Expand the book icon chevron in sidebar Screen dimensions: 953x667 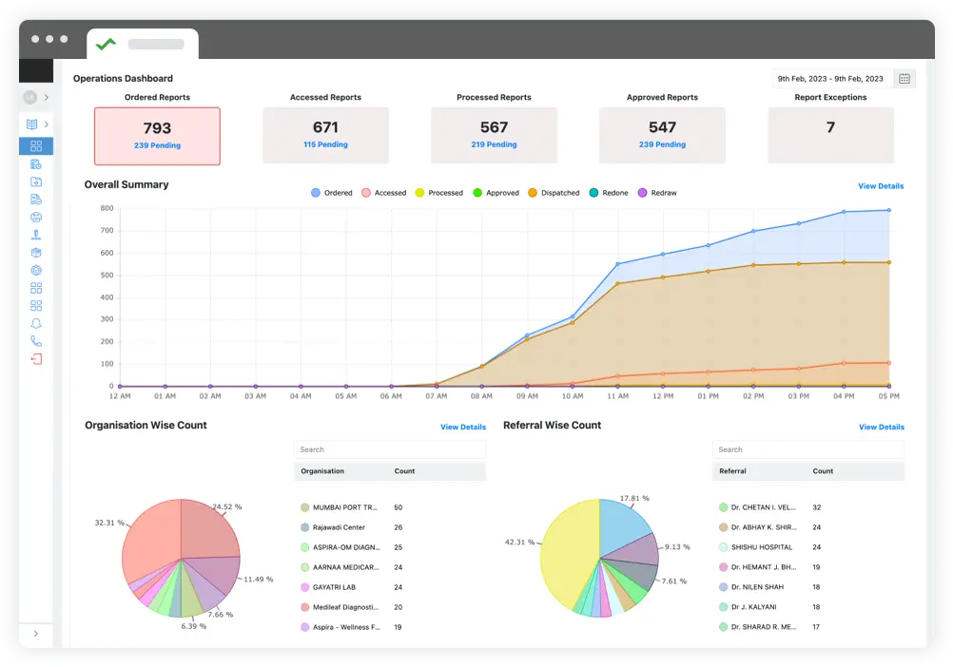[x=47, y=124]
